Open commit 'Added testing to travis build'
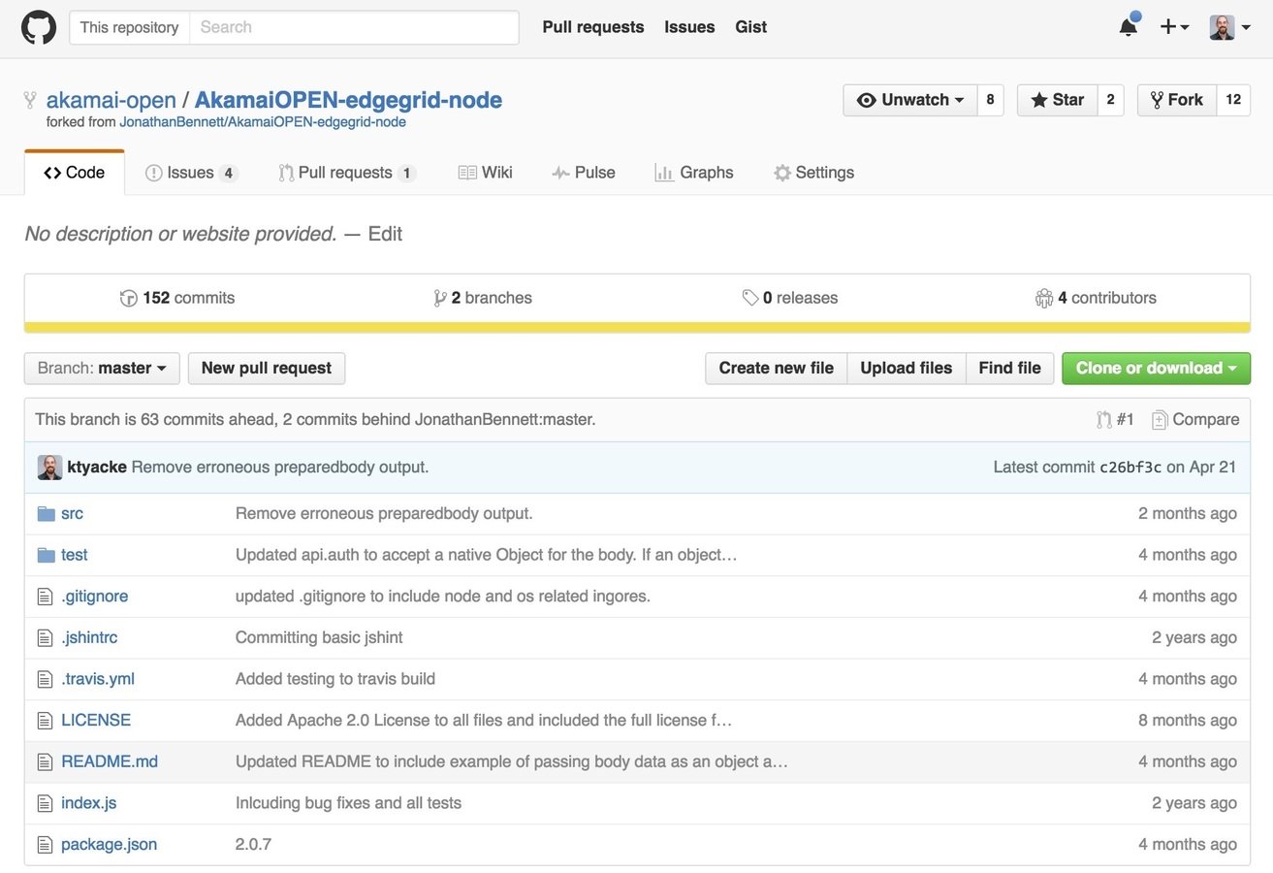 [335, 679]
